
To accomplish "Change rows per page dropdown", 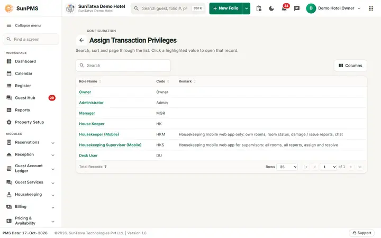I will coord(287,167).
